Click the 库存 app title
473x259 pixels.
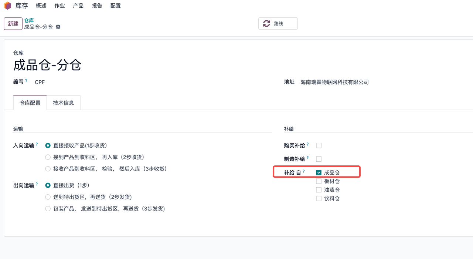pos(22,6)
